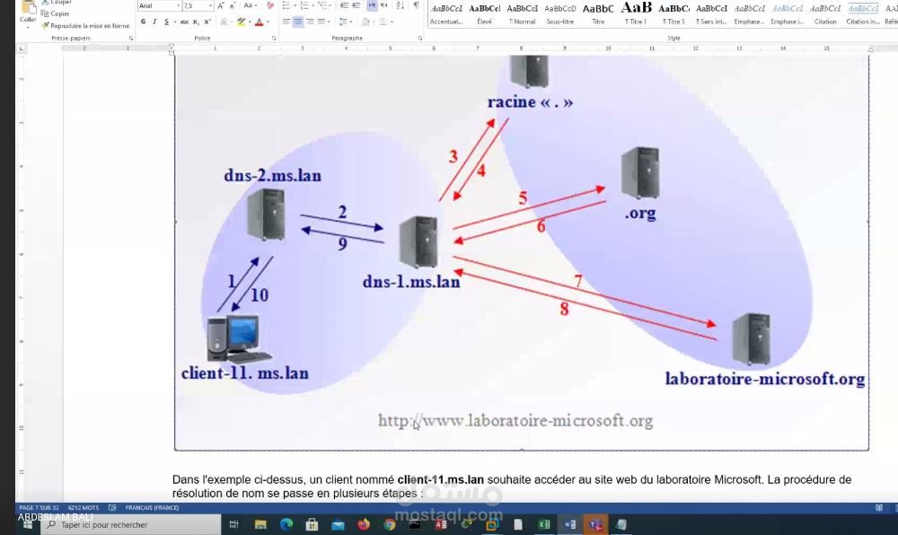Apply the Sans int... style
The height and width of the screenshot is (535, 898).
pyautogui.click(x=711, y=13)
